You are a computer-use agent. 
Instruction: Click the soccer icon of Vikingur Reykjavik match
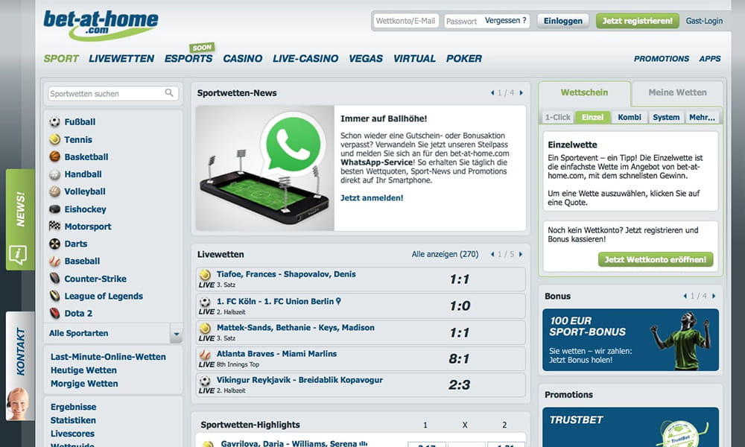point(205,381)
